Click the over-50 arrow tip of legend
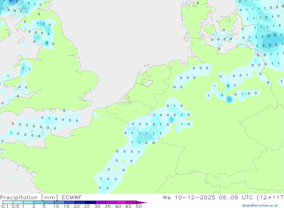284x208 pixels. [142, 203]
